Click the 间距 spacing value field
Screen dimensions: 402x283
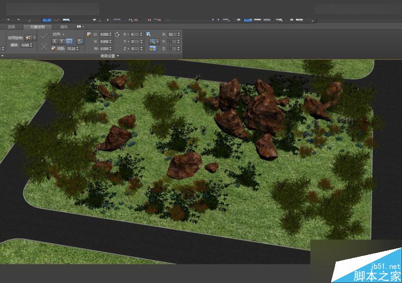pyautogui.click(x=73, y=49)
